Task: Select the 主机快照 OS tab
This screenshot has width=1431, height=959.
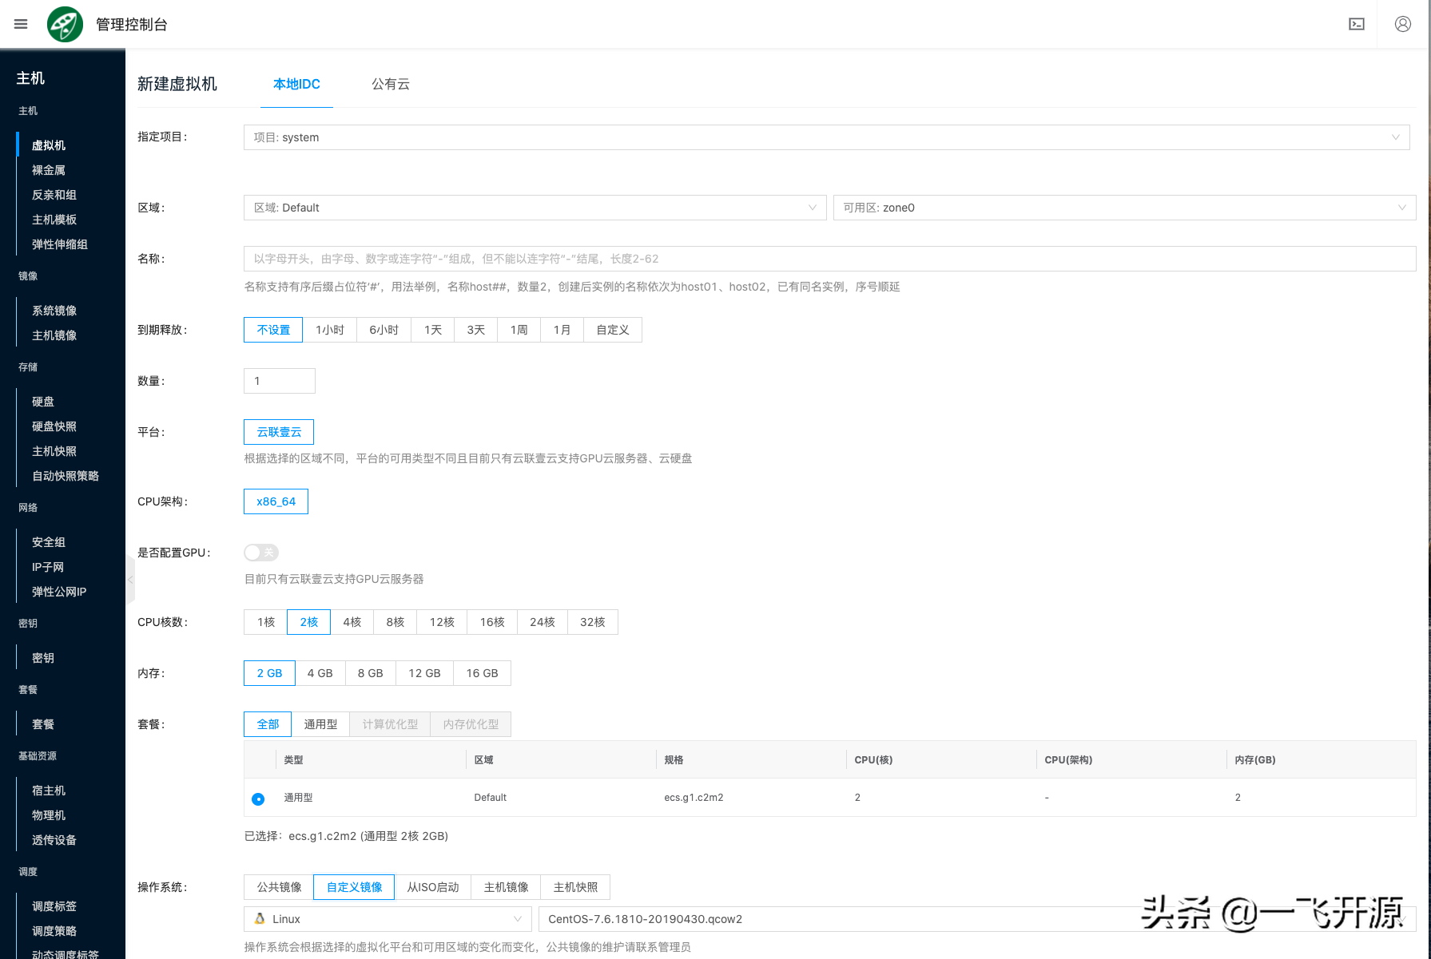Action: (575, 887)
